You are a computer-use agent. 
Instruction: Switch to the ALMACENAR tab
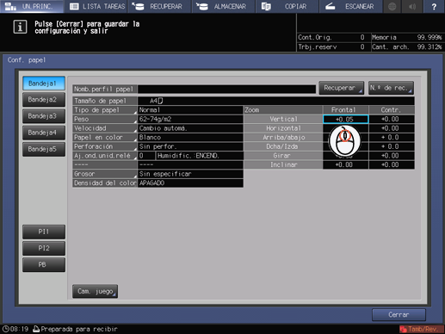click(223, 6)
